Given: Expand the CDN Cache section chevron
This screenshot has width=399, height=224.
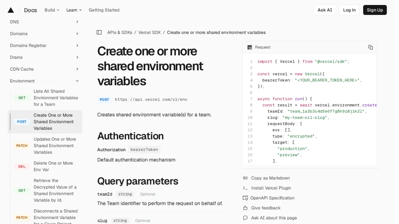Looking at the screenshot, I should coord(77,69).
